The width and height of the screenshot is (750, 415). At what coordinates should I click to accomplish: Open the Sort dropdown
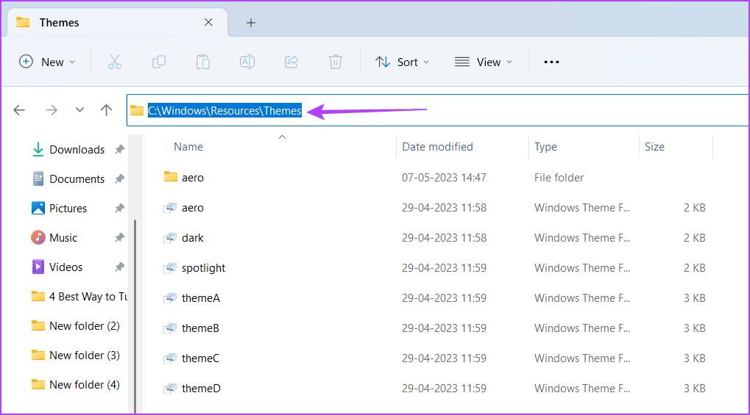click(403, 62)
